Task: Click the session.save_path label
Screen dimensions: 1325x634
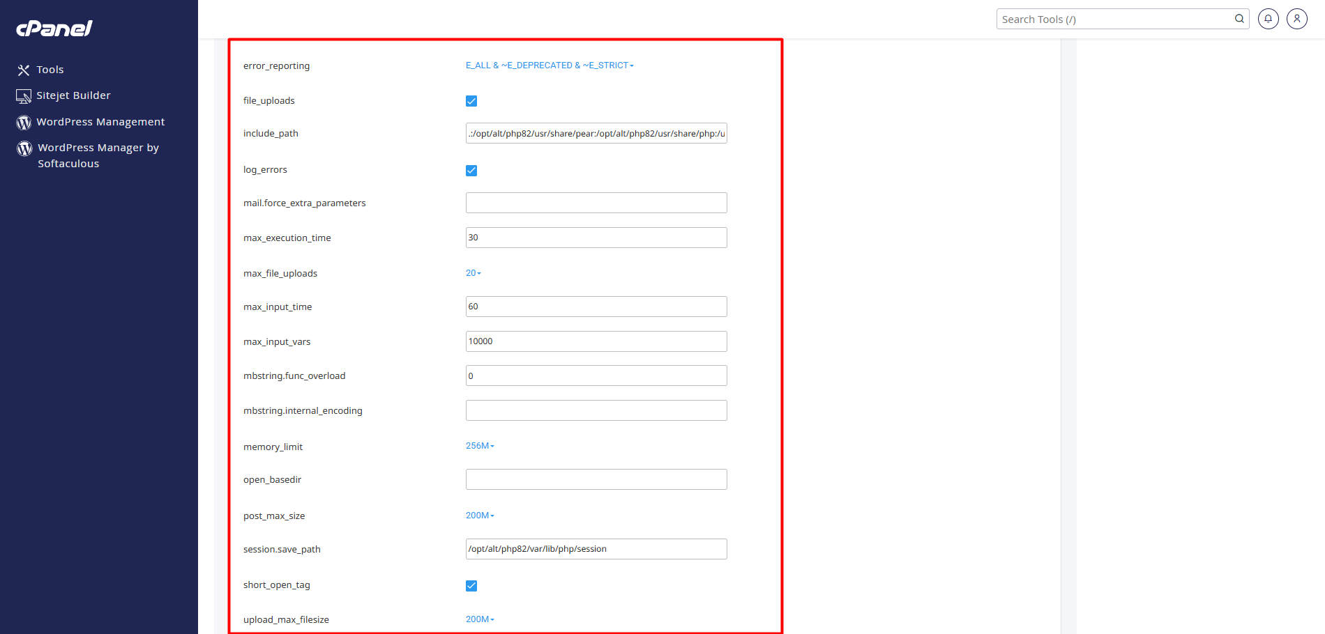Action: click(x=282, y=550)
